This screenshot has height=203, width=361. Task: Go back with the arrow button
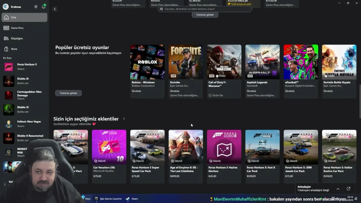click(x=55, y=9)
